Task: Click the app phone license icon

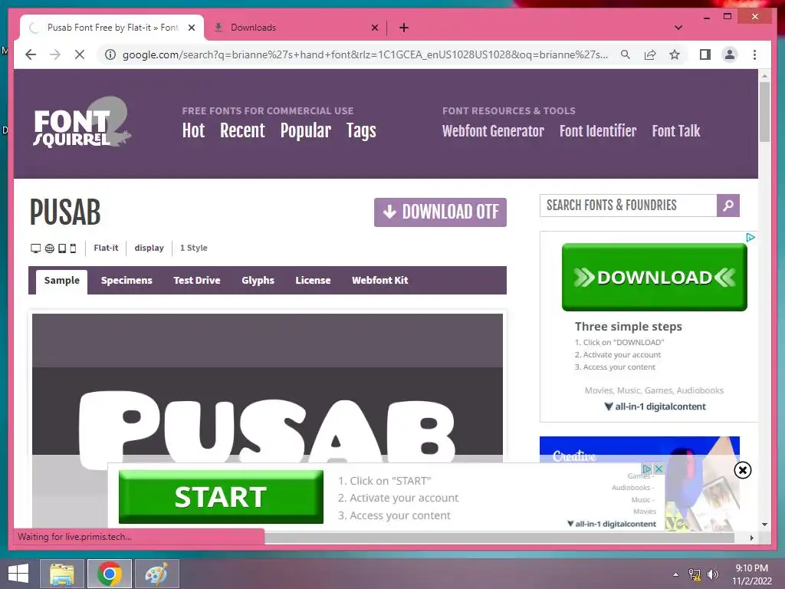Action: click(x=73, y=248)
